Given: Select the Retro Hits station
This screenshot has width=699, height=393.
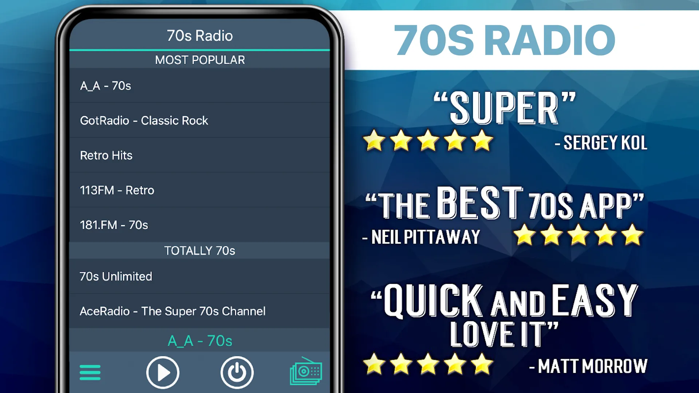Looking at the screenshot, I should (x=201, y=155).
